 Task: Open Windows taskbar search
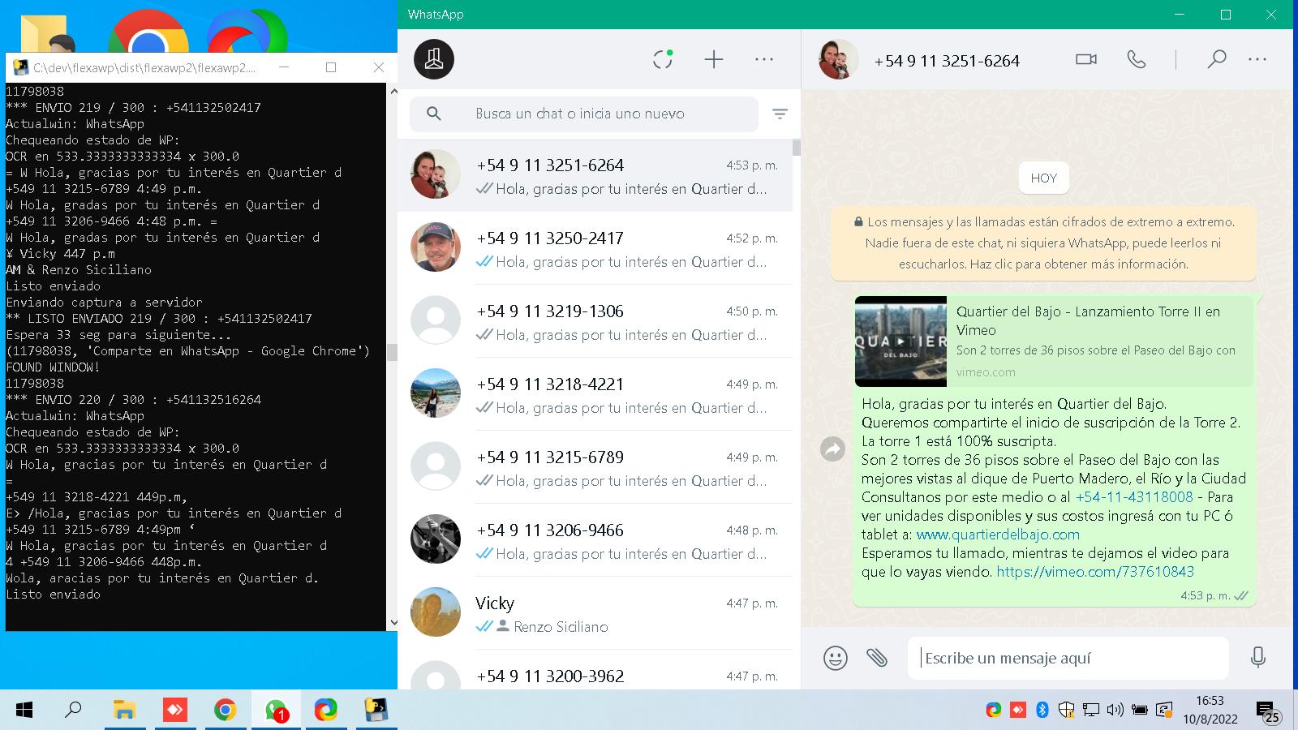click(x=73, y=711)
